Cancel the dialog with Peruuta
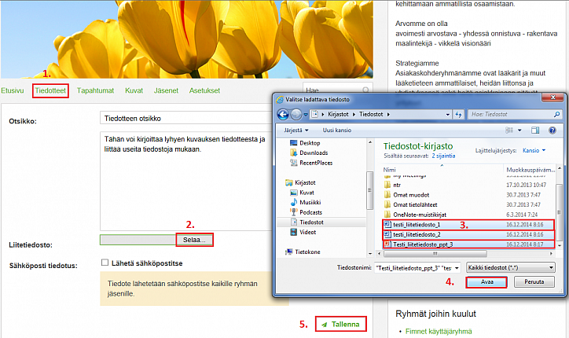 point(534,281)
